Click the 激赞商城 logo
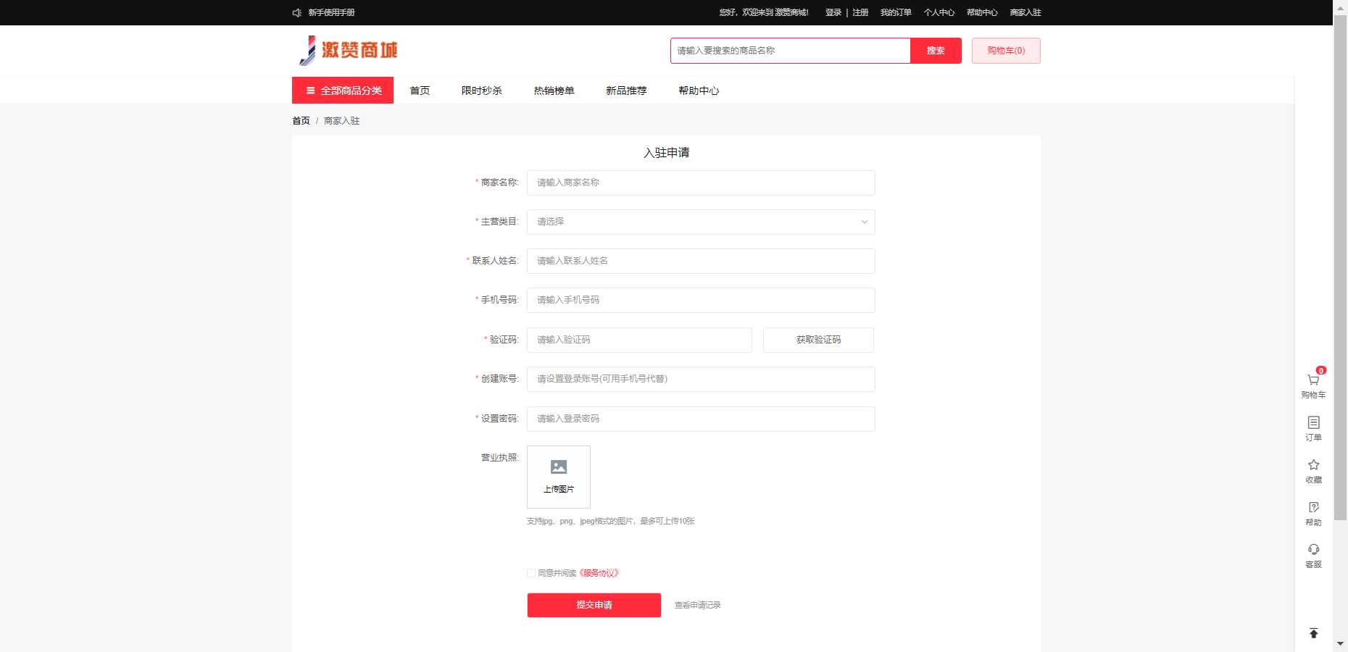This screenshot has height=652, width=1348. click(349, 51)
